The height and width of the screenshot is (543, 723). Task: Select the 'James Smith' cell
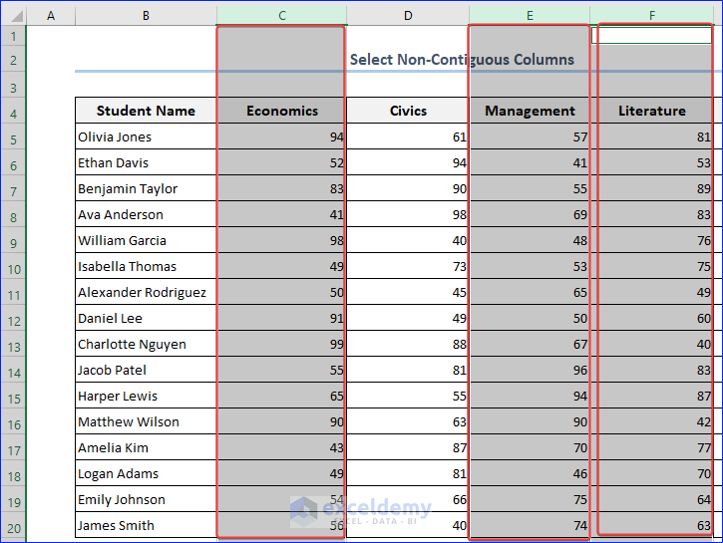pyautogui.click(x=146, y=525)
